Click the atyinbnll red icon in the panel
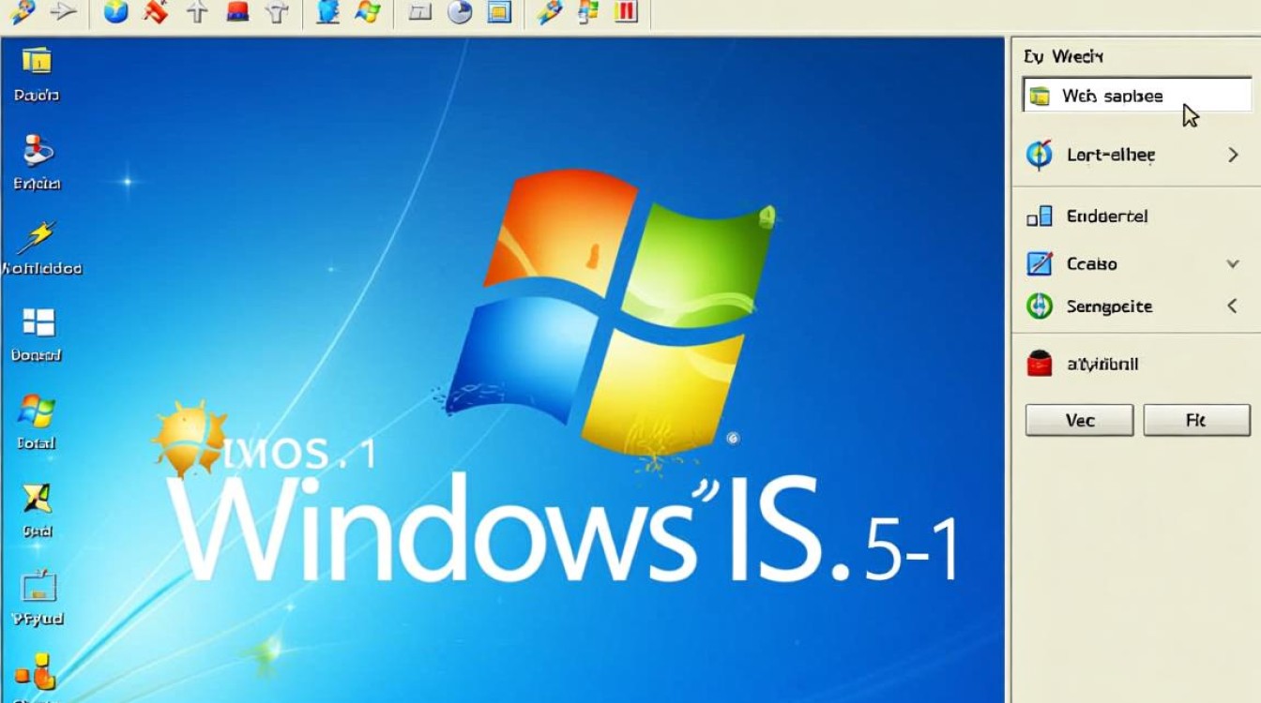Image resolution: width=1261 pixels, height=703 pixels. (x=1040, y=364)
